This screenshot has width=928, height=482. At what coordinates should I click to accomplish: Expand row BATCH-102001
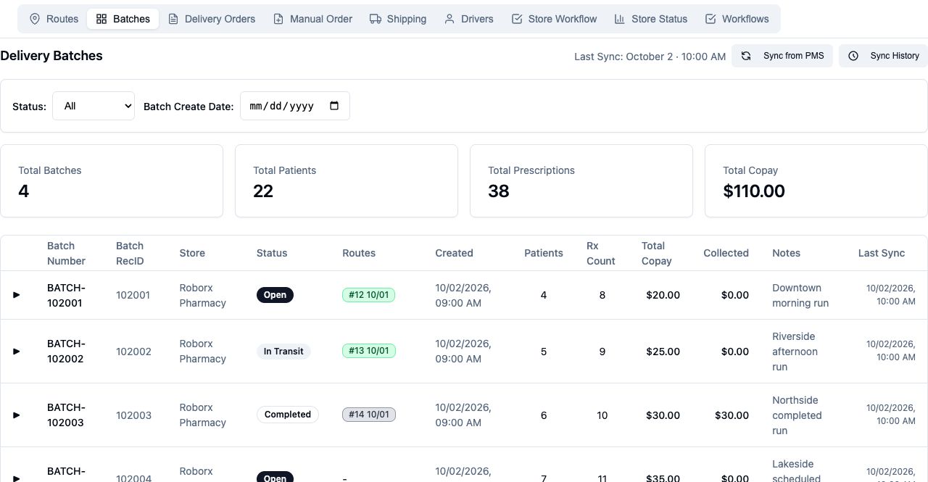[17, 295]
